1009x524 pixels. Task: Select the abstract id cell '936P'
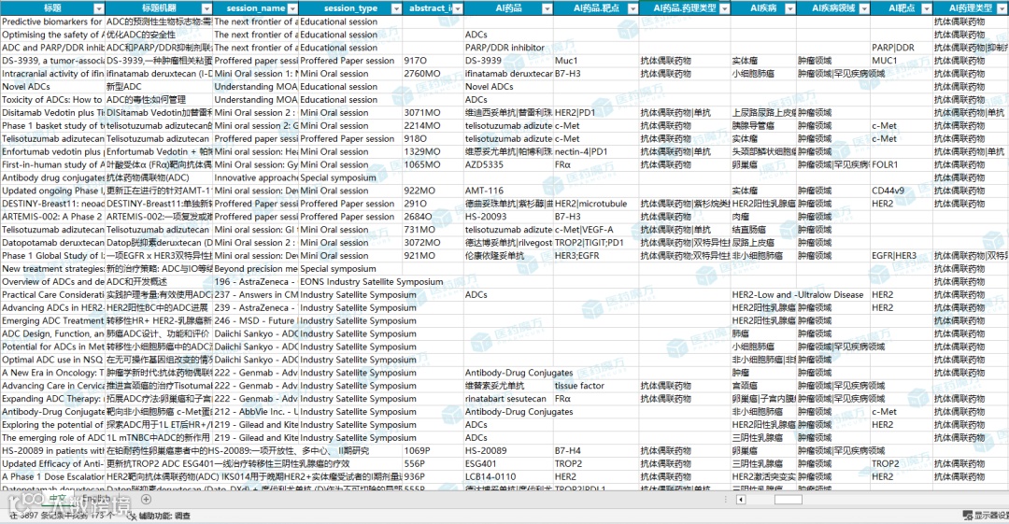click(x=433, y=477)
